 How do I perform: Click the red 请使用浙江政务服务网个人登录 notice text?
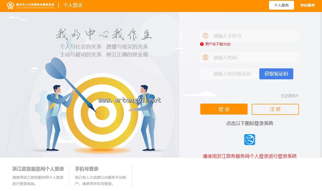250,156
